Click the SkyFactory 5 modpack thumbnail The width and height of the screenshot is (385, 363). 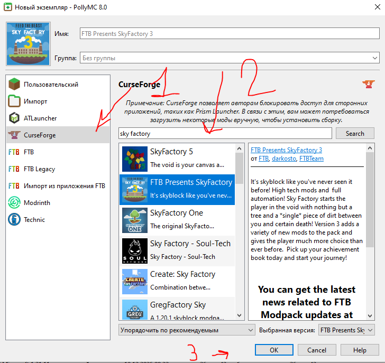135,159
